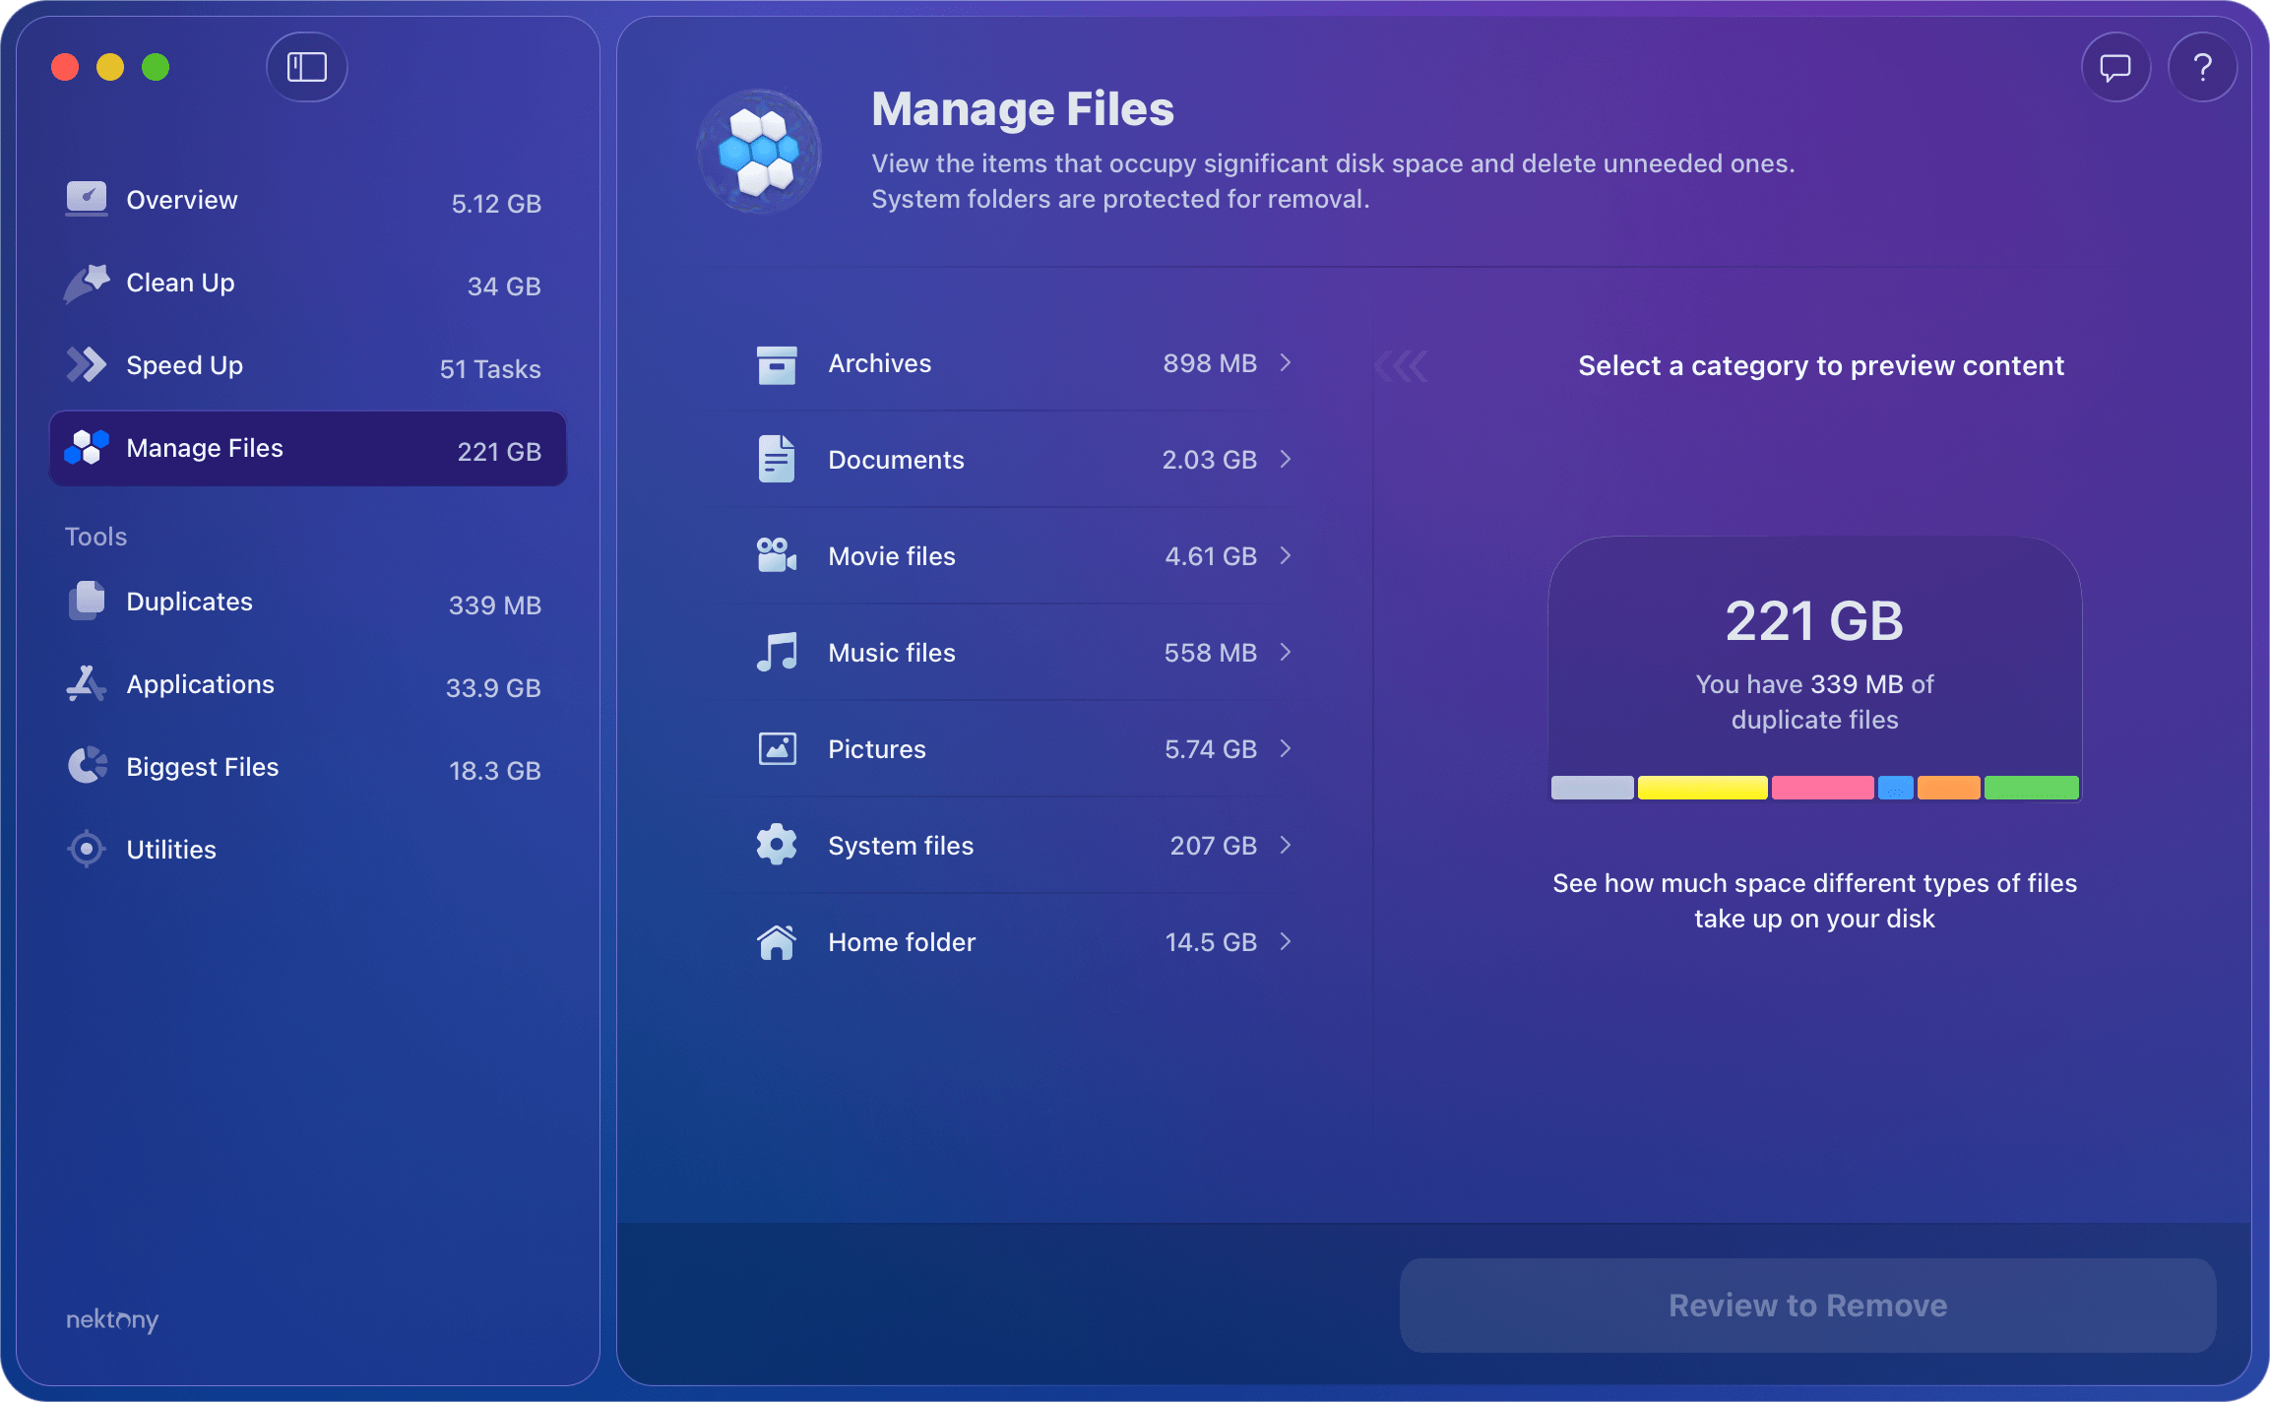This screenshot has height=1402, width=2270.
Task: Open the help question mark button
Action: [2203, 67]
